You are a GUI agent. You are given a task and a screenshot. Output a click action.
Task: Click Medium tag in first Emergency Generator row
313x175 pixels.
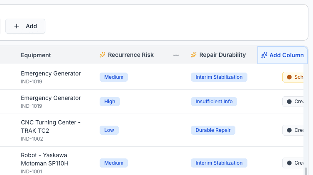tap(114, 77)
